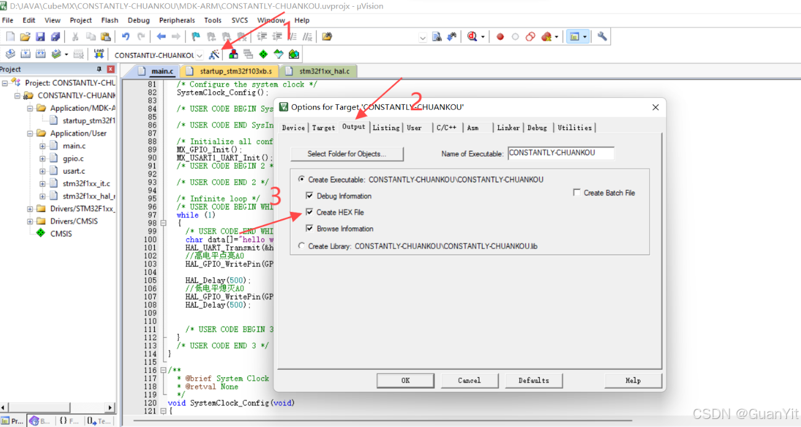Screen dimensions: 801x427
Task: Open Options for Target via the wand icon
Action: [x=213, y=54]
